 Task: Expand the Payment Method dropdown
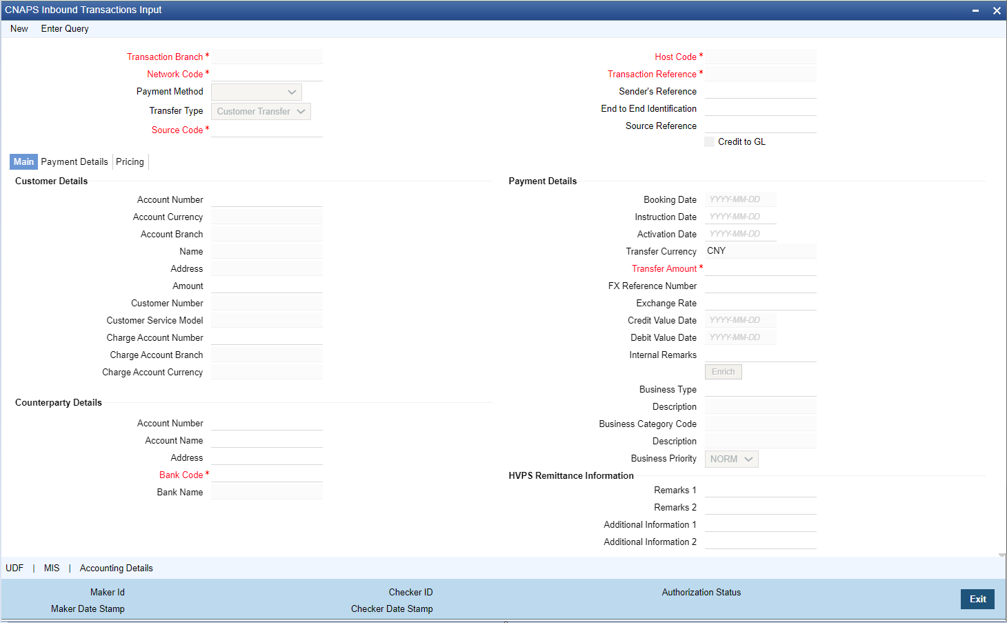point(257,92)
